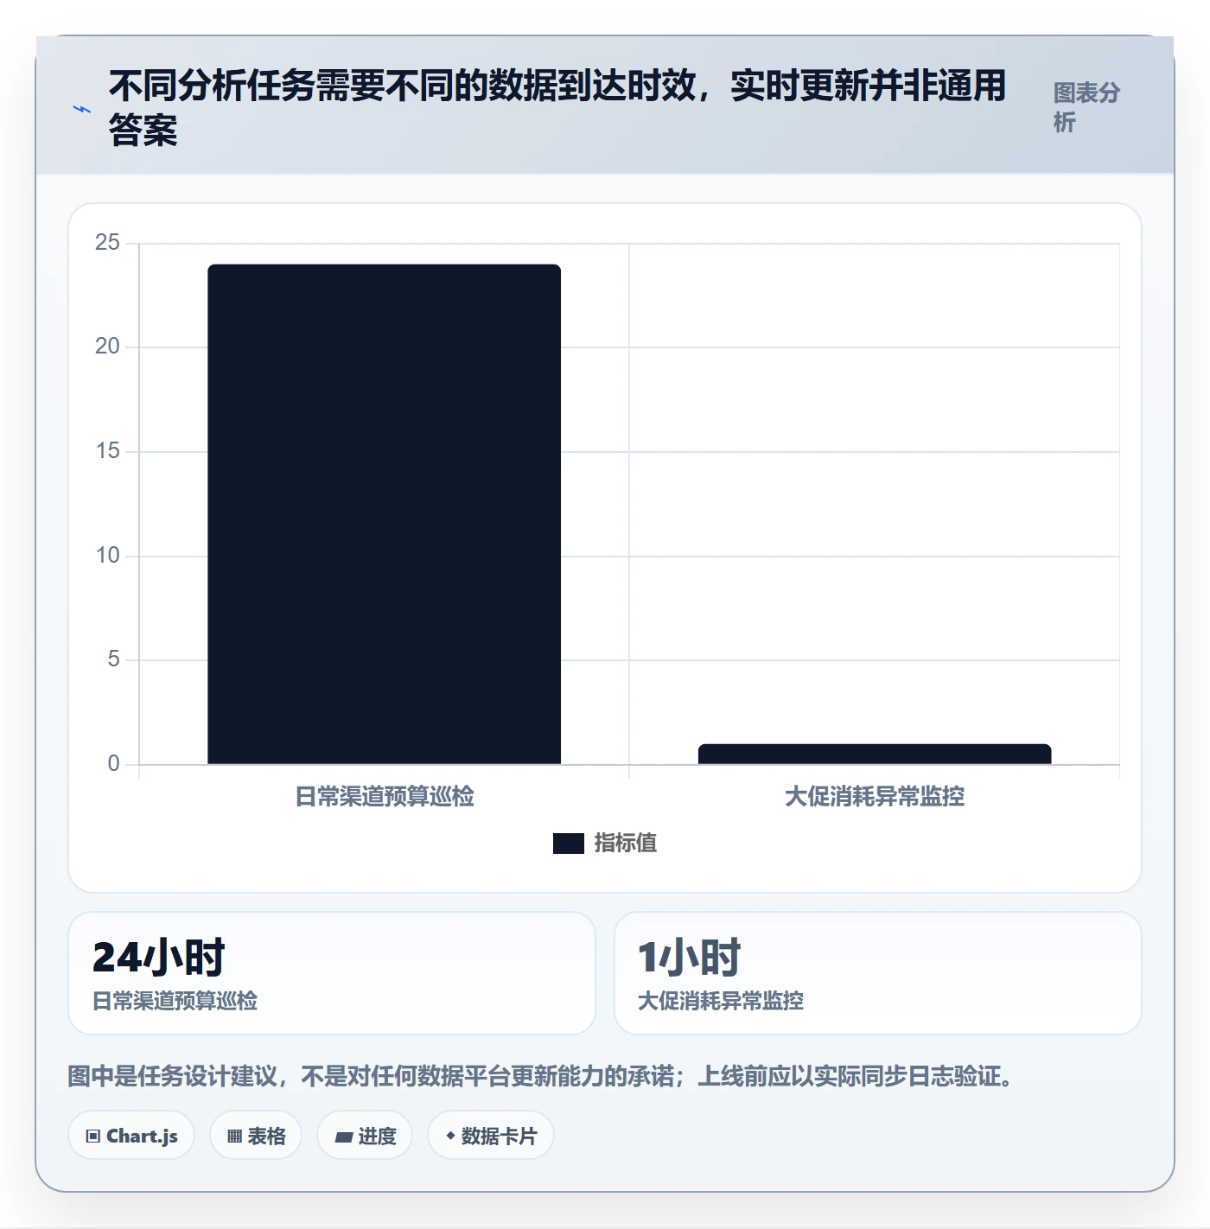
Task: Open the 1小时 data card
Action: (878, 973)
